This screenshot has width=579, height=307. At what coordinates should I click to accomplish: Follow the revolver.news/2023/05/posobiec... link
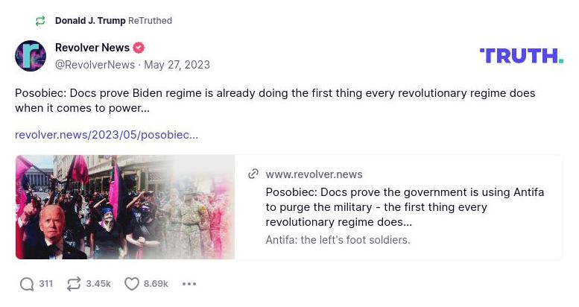[x=107, y=135]
